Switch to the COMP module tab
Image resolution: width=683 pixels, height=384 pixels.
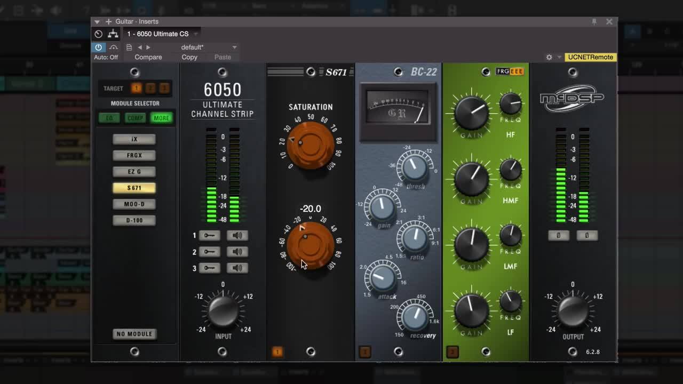pyautogui.click(x=135, y=118)
